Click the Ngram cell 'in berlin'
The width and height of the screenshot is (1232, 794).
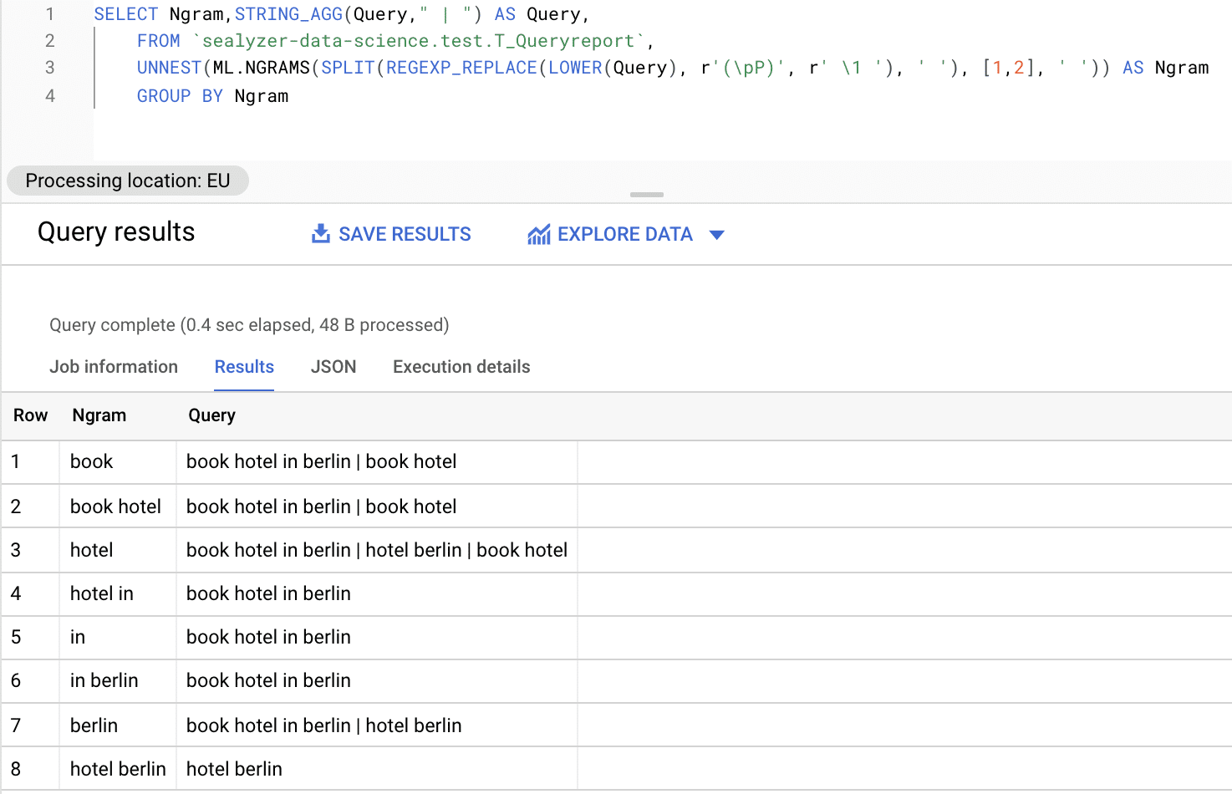(118, 680)
